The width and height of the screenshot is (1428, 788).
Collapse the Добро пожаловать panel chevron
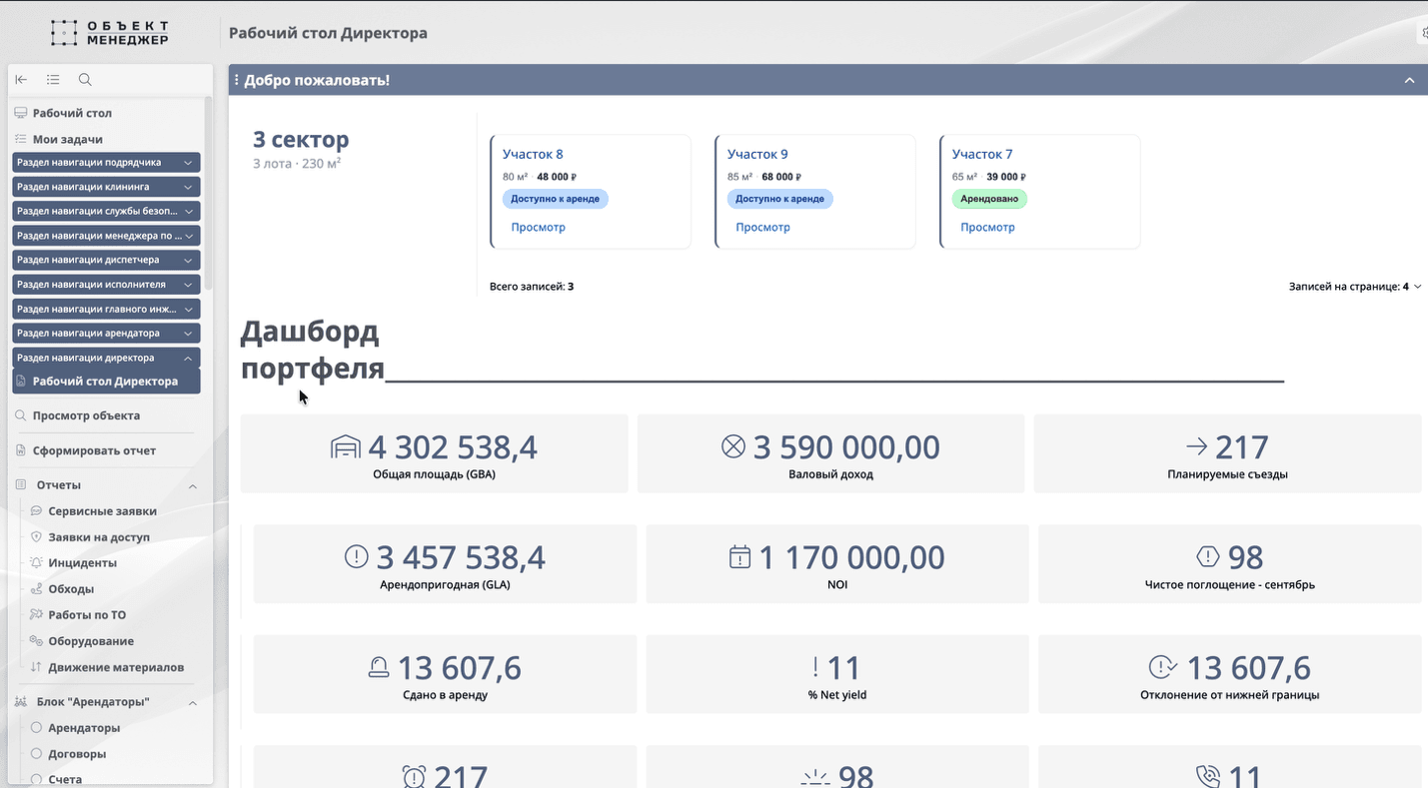click(1409, 80)
